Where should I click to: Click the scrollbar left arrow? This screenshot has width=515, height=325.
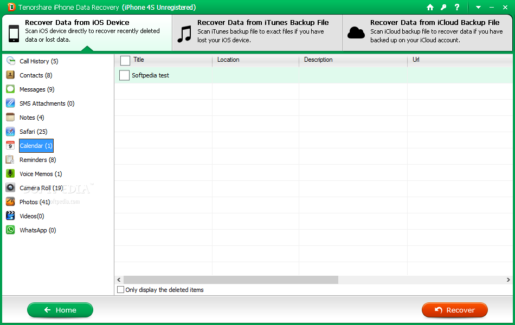point(119,279)
